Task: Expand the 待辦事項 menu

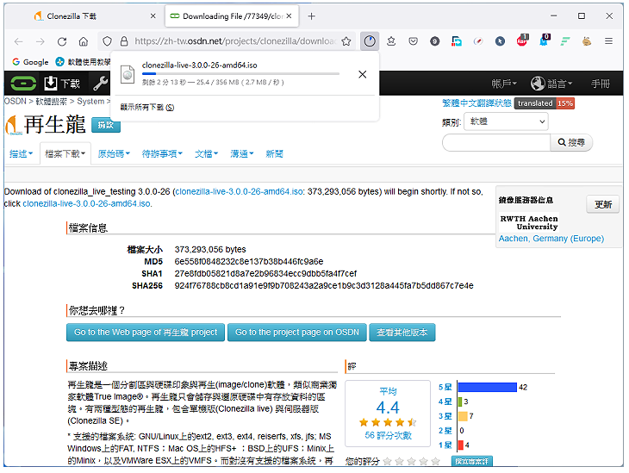Action: coord(162,153)
